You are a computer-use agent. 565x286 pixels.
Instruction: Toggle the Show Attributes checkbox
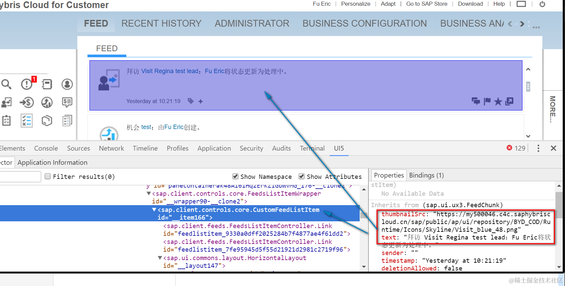[x=302, y=176]
